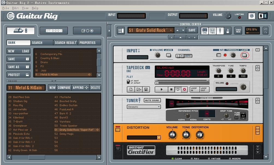Click the Native Instruments NI logo
The width and height of the screenshot is (274, 165).
pyautogui.click(x=263, y=16)
